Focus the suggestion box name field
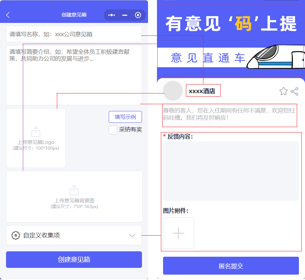The width and height of the screenshot is (305, 280). tap(74, 34)
